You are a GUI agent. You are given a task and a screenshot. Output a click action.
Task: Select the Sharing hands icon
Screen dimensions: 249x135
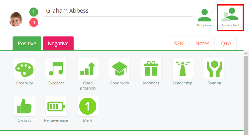pyautogui.click(x=214, y=69)
